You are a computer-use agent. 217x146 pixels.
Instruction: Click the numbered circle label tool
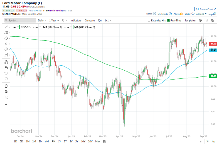point(6,49)
